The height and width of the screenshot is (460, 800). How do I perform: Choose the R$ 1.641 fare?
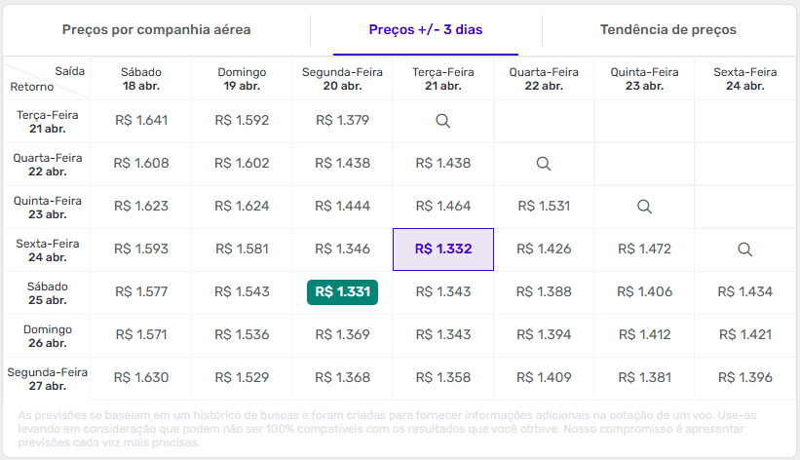pyautogui.click(x=141, y=121)
